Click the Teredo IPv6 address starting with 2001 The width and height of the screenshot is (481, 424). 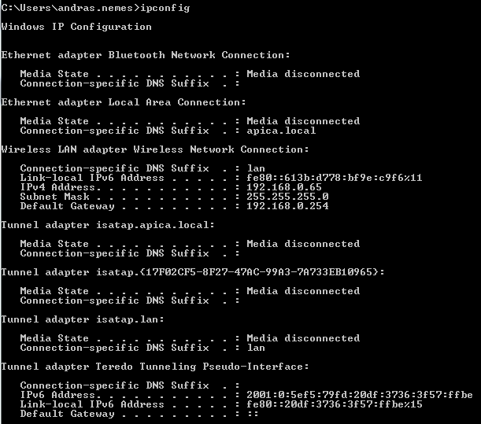click(360, 395)
